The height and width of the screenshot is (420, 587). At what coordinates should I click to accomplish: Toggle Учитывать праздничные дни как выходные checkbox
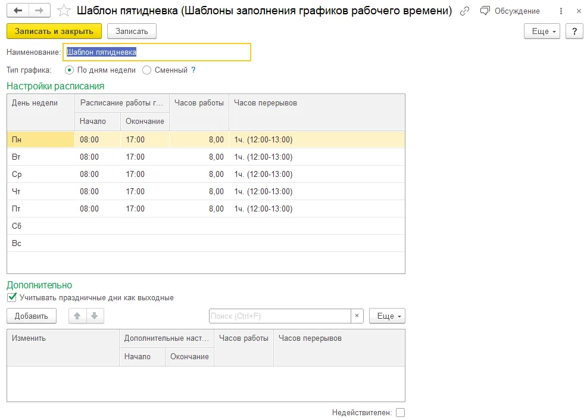(x=11, y=297)
